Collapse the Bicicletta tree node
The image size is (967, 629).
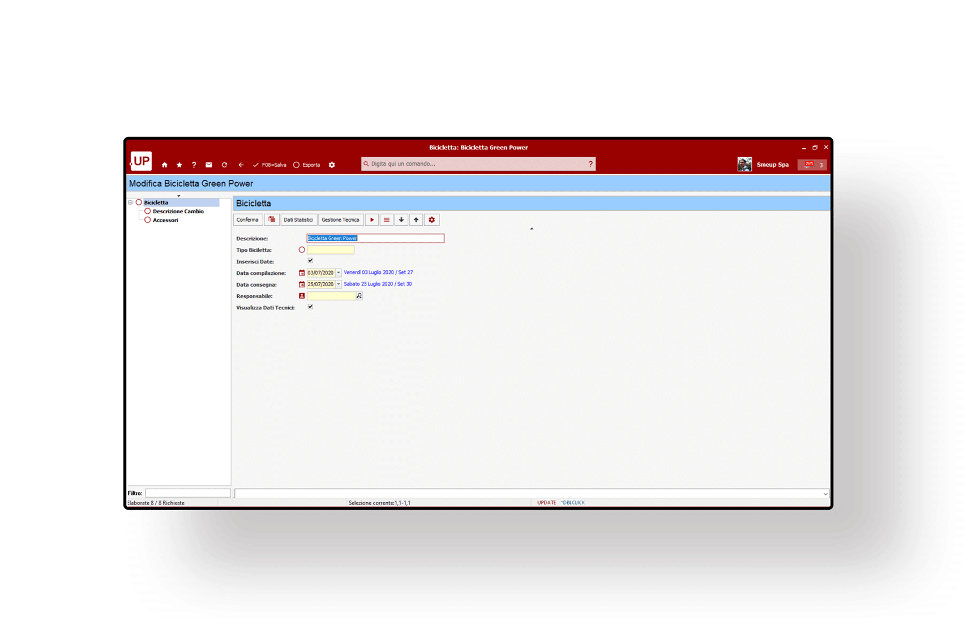[130, 203]
